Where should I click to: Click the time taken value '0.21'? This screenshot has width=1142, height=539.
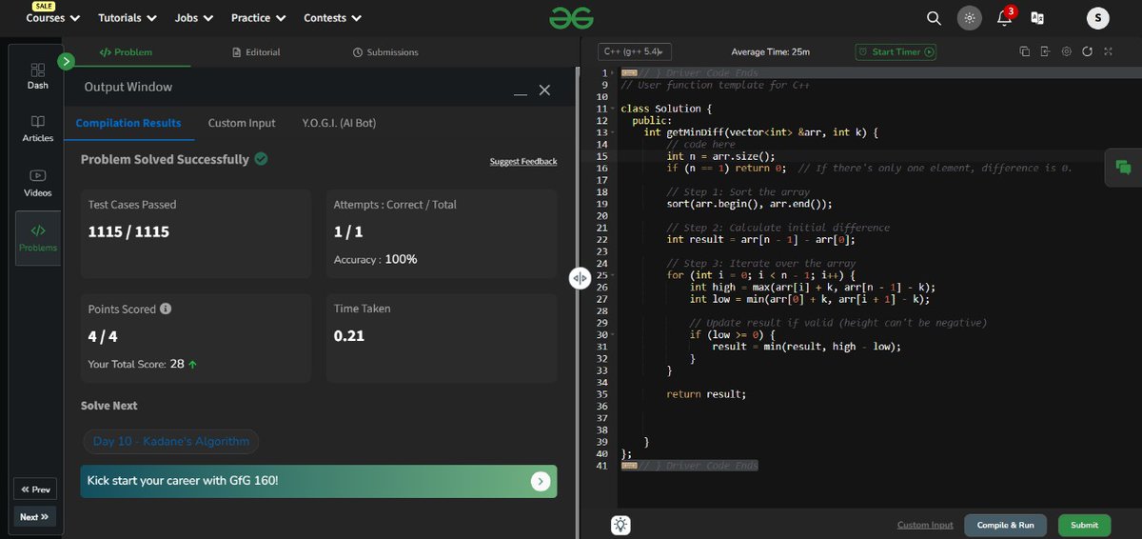(x=349, y=336)
